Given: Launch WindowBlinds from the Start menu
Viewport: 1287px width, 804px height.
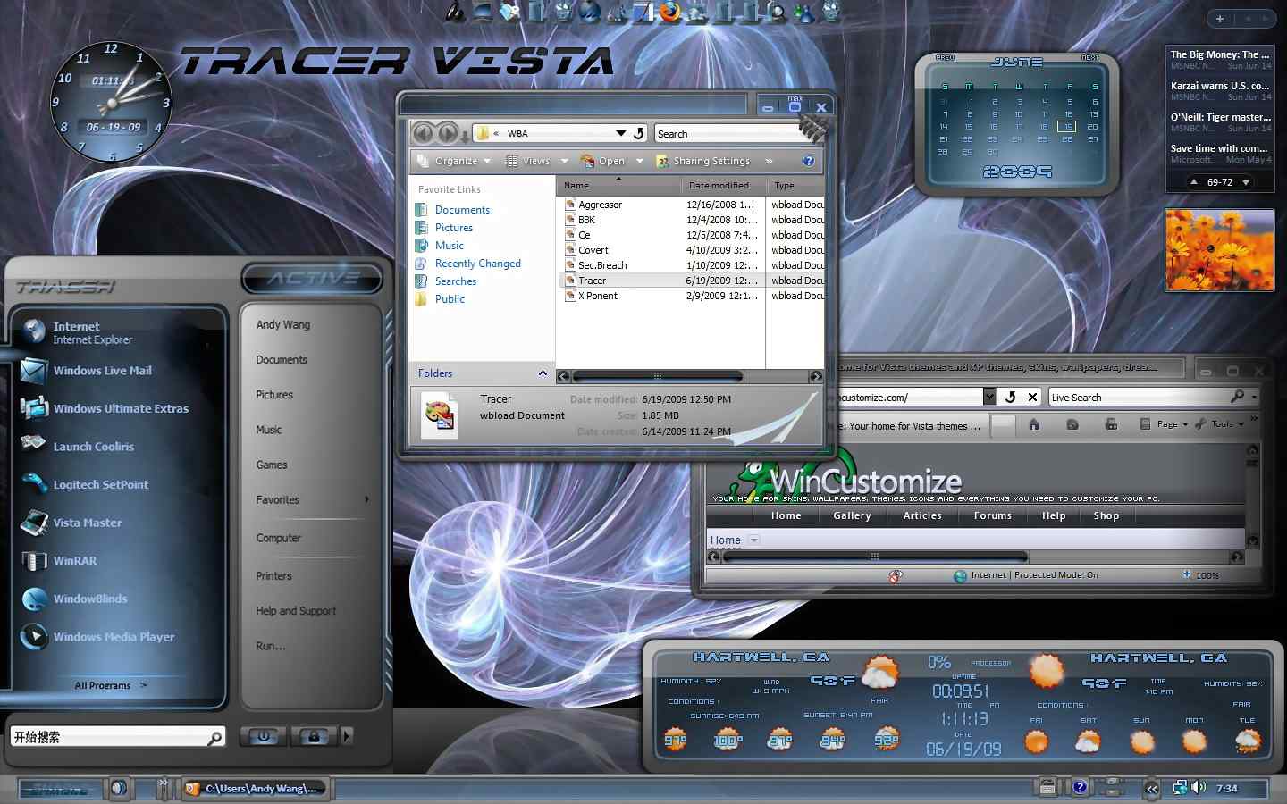Looking at the screenshot, I should coord(116,599).
